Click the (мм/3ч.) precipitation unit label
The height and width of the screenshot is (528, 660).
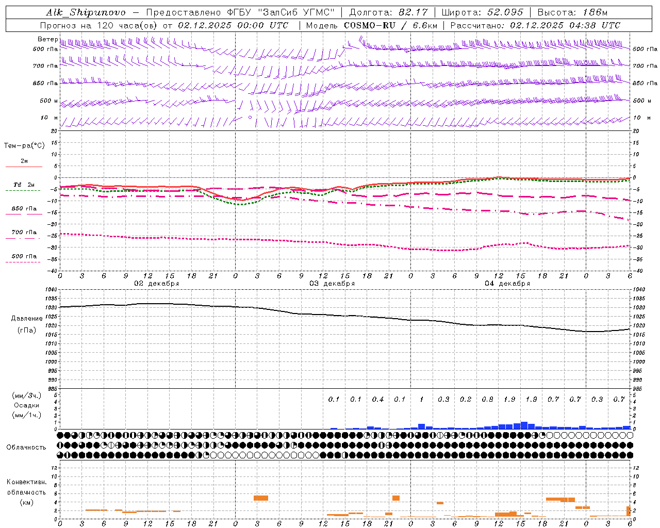tap(27, 395)
